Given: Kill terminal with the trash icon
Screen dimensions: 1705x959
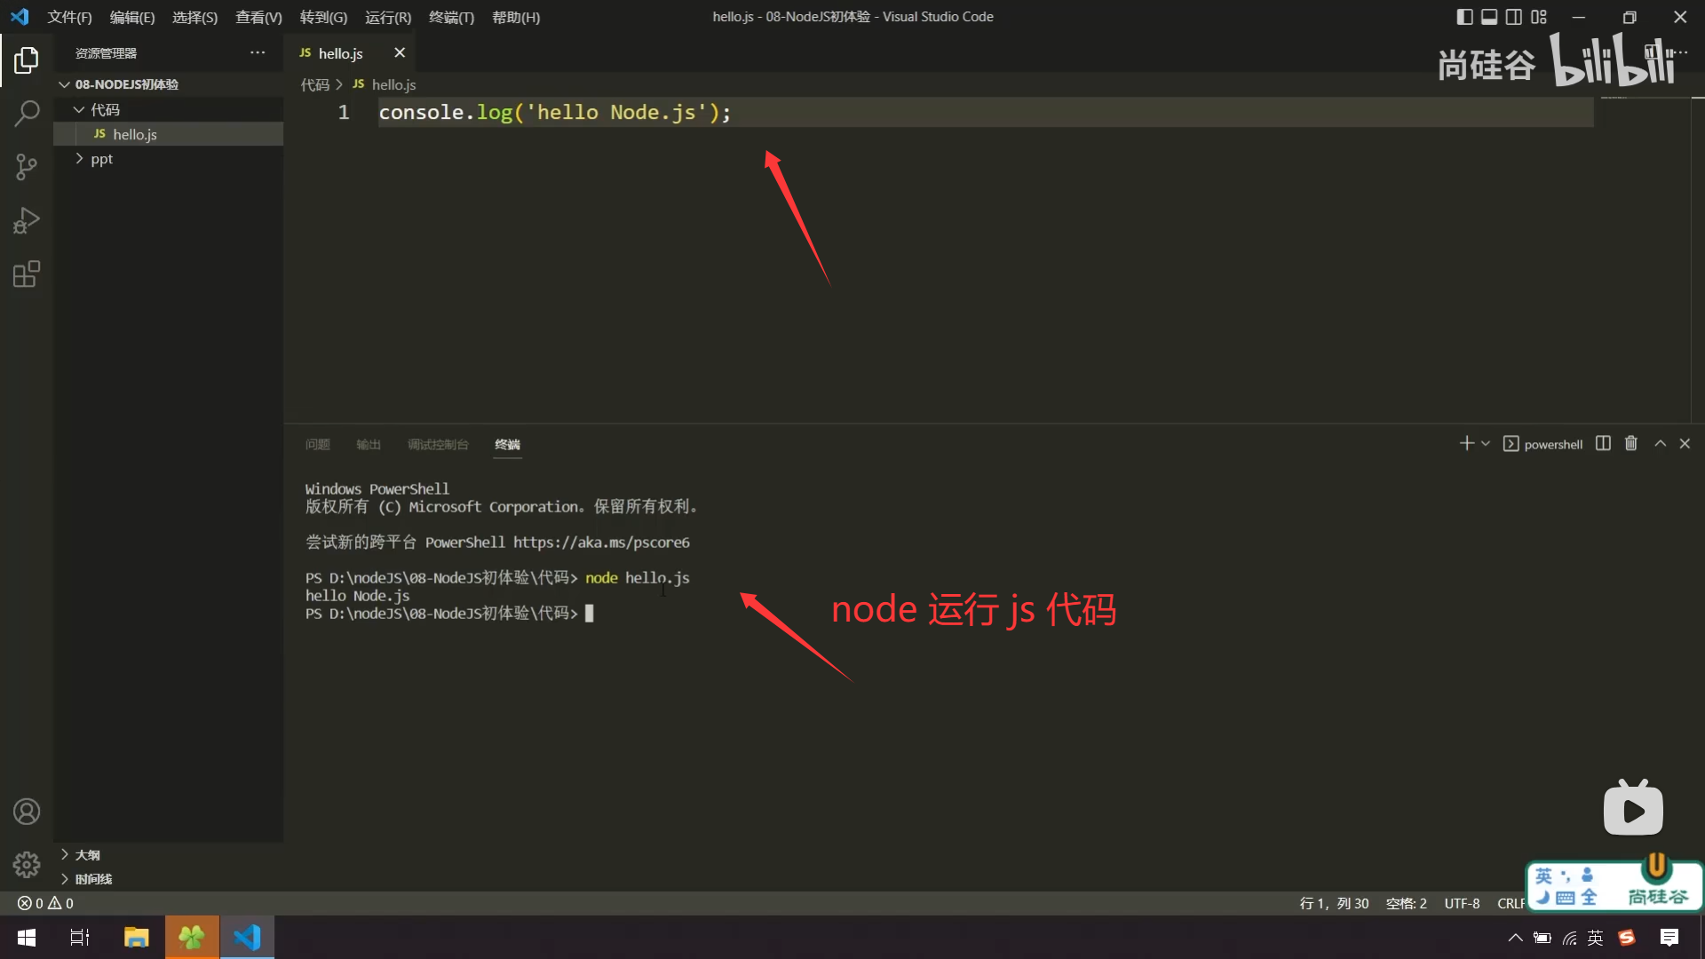Looking at the screenshot, I should click(x=1631, y=443).
